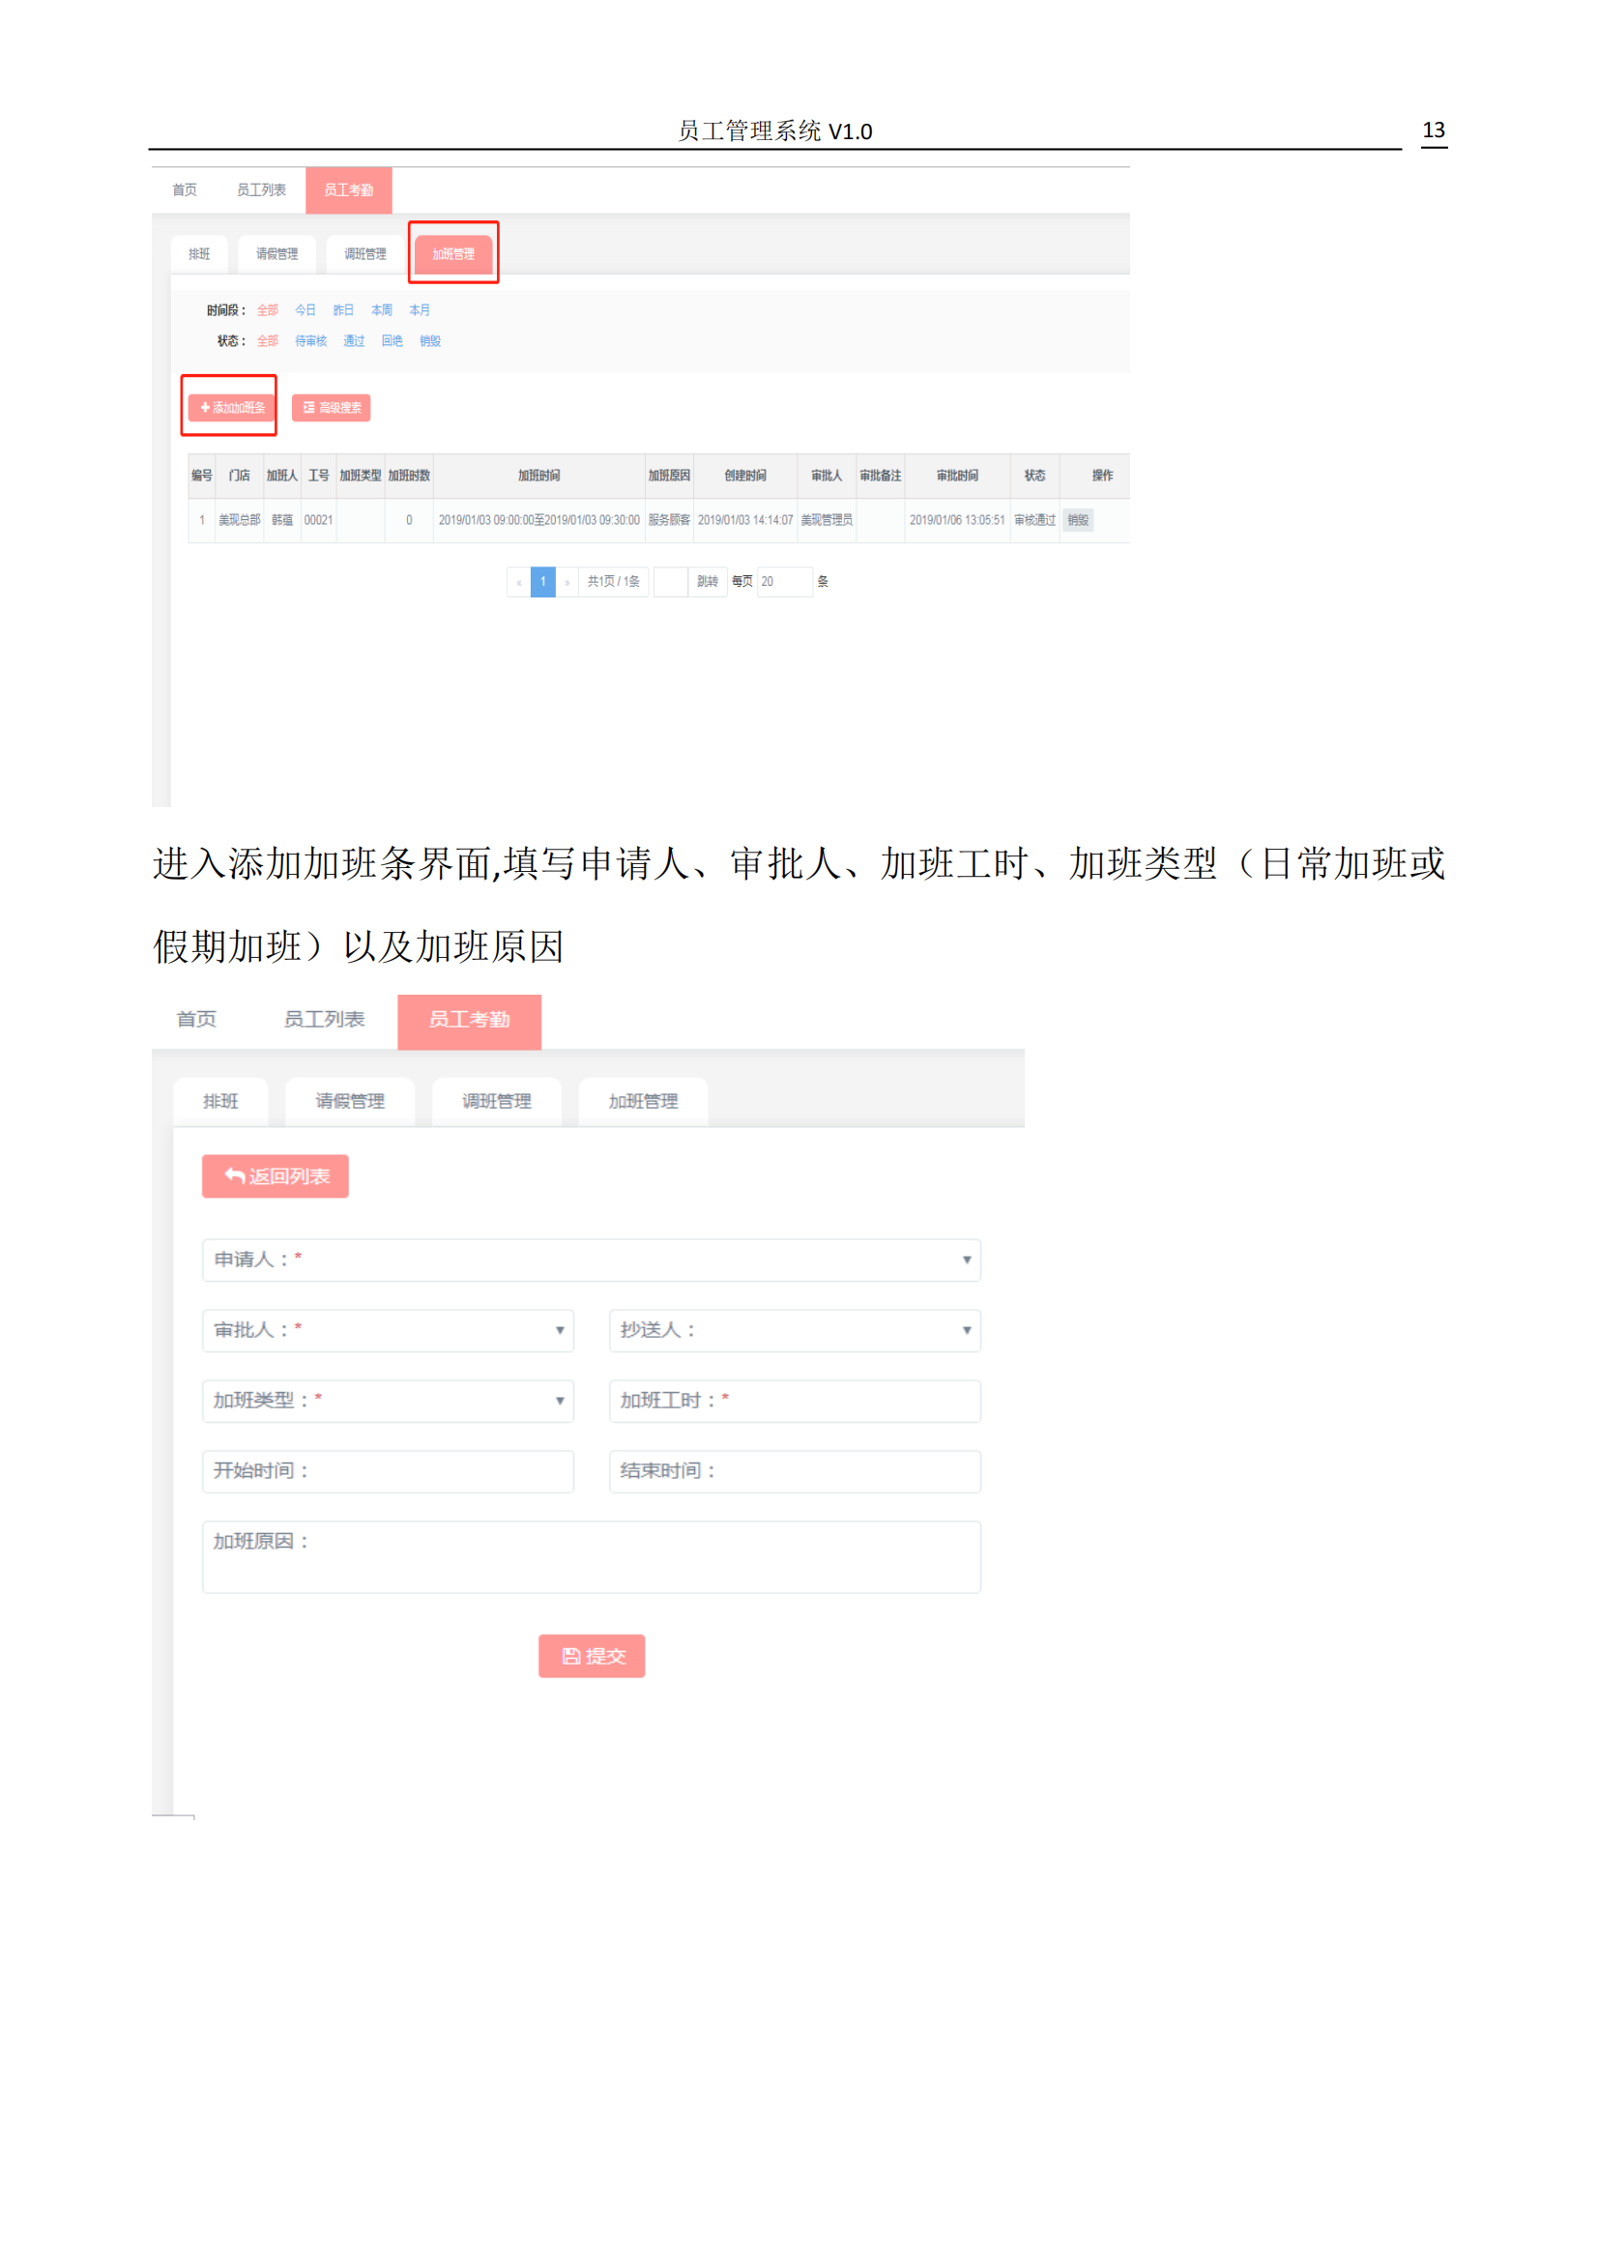Select the 员工列表 menu in lower navigation

[324, 1019]
